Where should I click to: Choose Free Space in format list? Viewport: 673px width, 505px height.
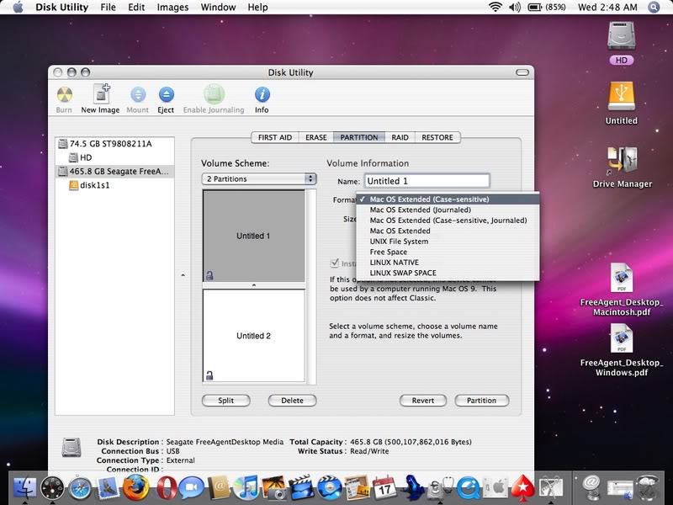(448, 252)
